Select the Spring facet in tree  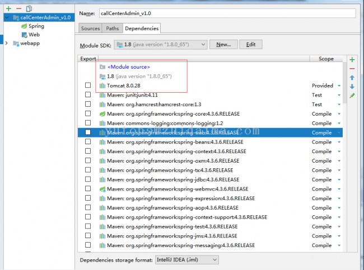click(x=36, y=26)
